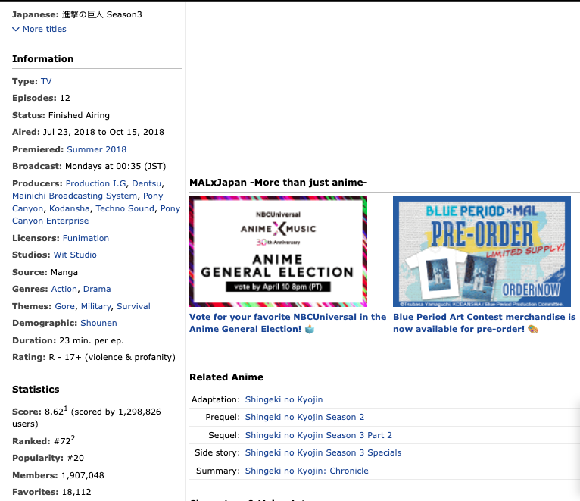Open the Wit Studio link
The height and width of the screenshot is (501, 580).
pos(75,255)
